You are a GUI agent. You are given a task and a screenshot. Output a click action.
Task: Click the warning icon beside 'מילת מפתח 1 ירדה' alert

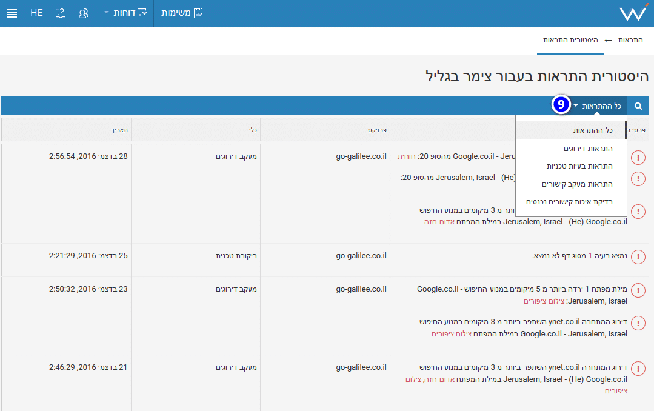point(638,290)
